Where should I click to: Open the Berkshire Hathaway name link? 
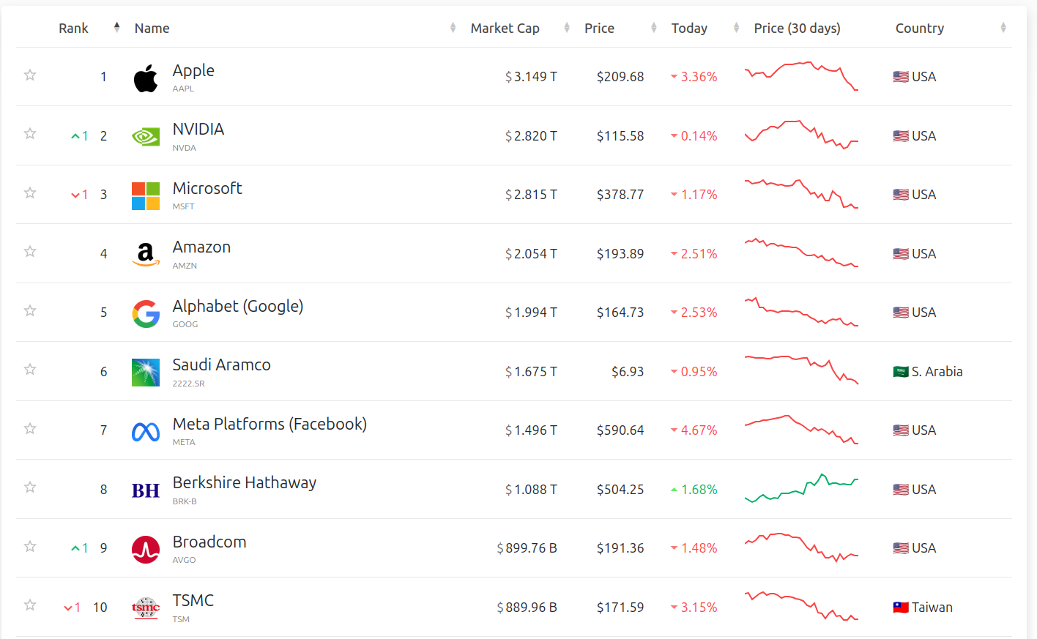244,482
